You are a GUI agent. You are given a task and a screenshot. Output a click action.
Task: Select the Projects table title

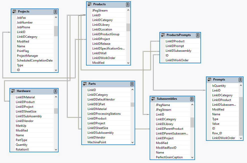24,11
